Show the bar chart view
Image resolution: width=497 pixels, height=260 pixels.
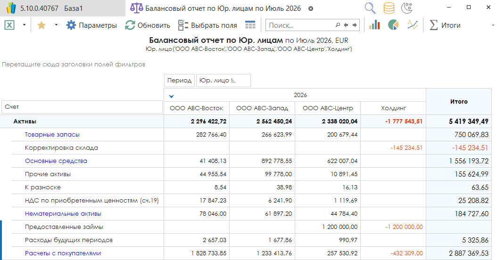pos(374,25)
